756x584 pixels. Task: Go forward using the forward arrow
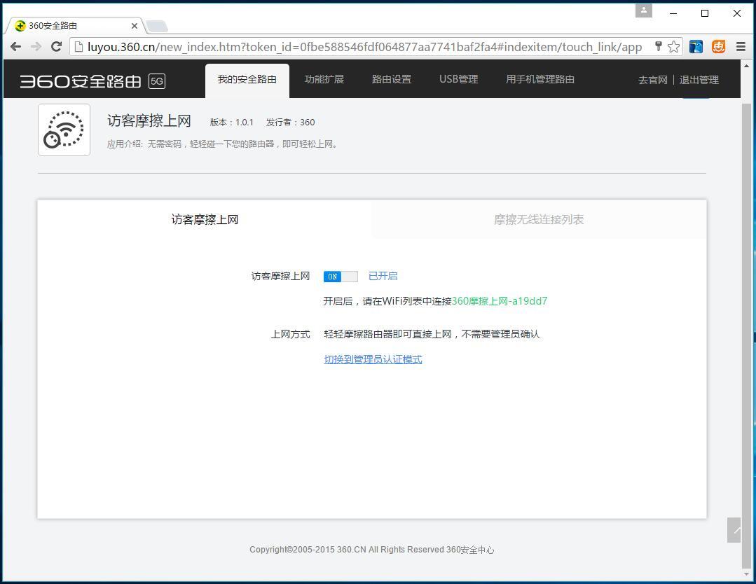click(36, 46)
